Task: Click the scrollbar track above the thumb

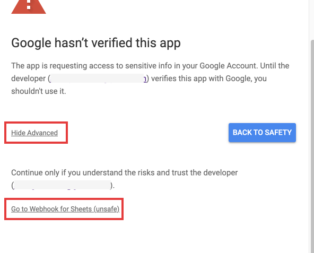Action: click(x=312, y=20)
